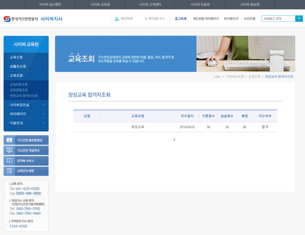The height and width of the screenshot is (235, 305).
Task: Expand the 사이버강의실 menu plus sign
Action: 43,105
